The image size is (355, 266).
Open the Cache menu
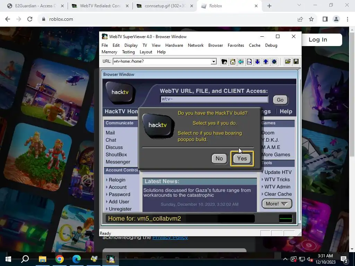[x=254, y=45]
